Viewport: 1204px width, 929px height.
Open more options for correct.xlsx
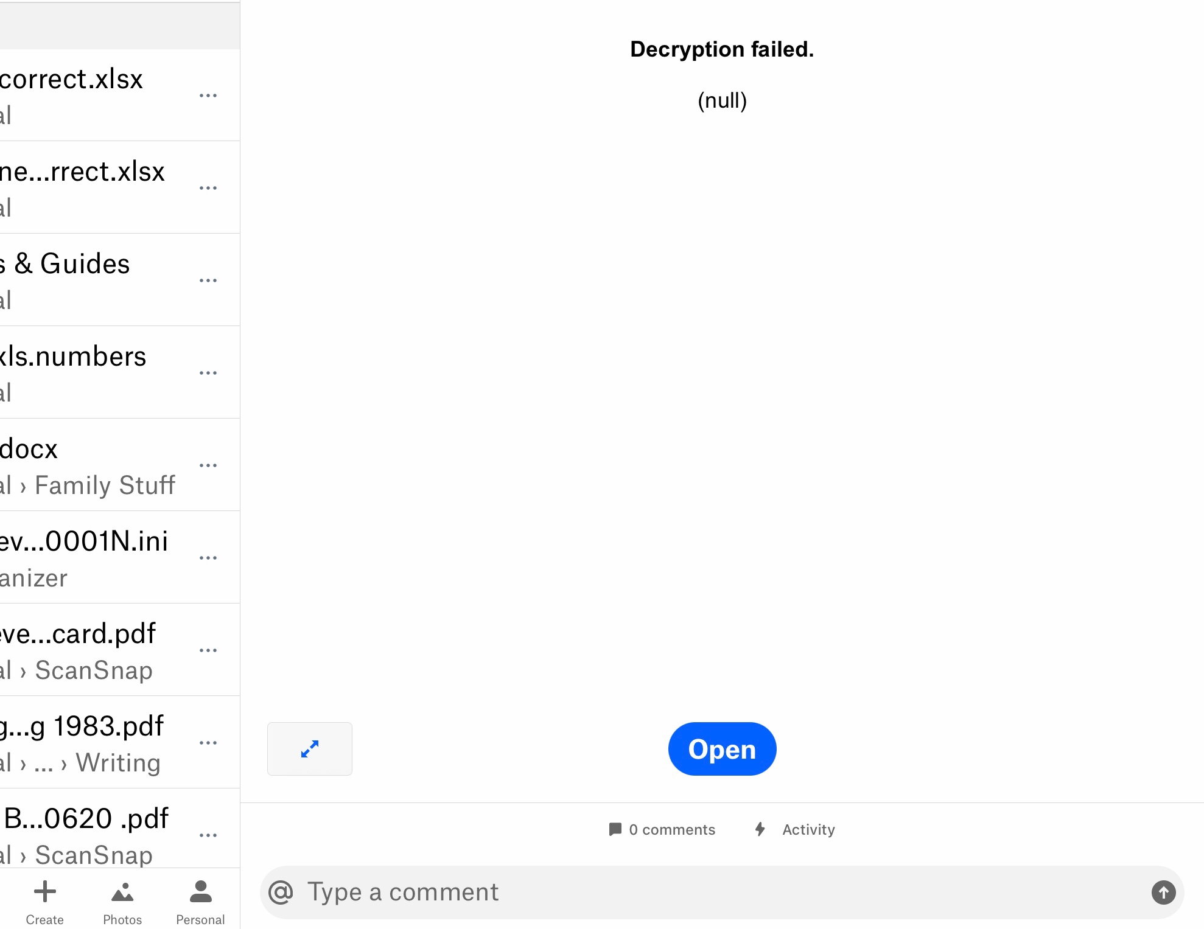[208, 96]
